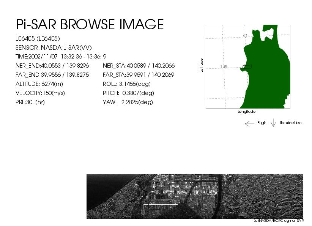Select NER_END:40.0553 / 139.8296 value
312x226 pixels.
pyautogui.click(x=52, y=66)
